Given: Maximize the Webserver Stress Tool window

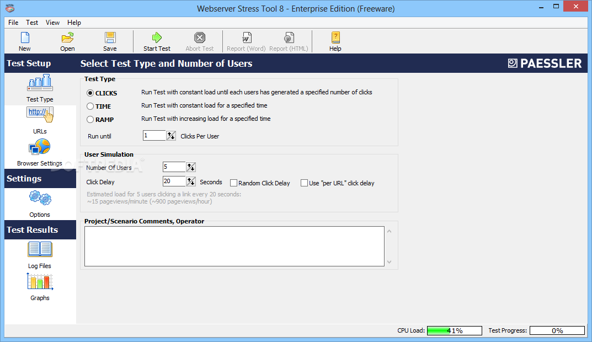Looking at the screenshot, I should (x=556, y=7).
